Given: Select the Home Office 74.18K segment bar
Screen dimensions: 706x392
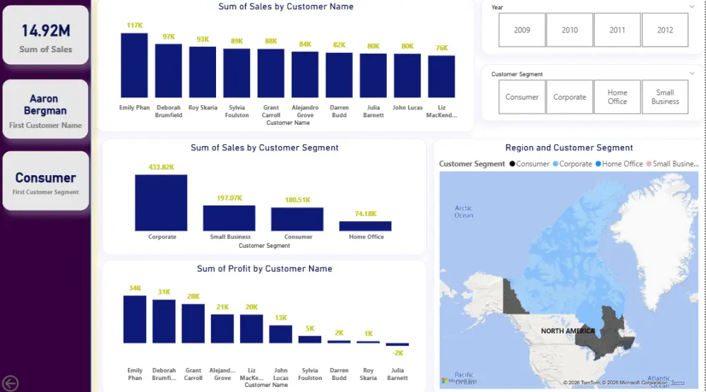Looking at the screenshot, I should point(365,226).
